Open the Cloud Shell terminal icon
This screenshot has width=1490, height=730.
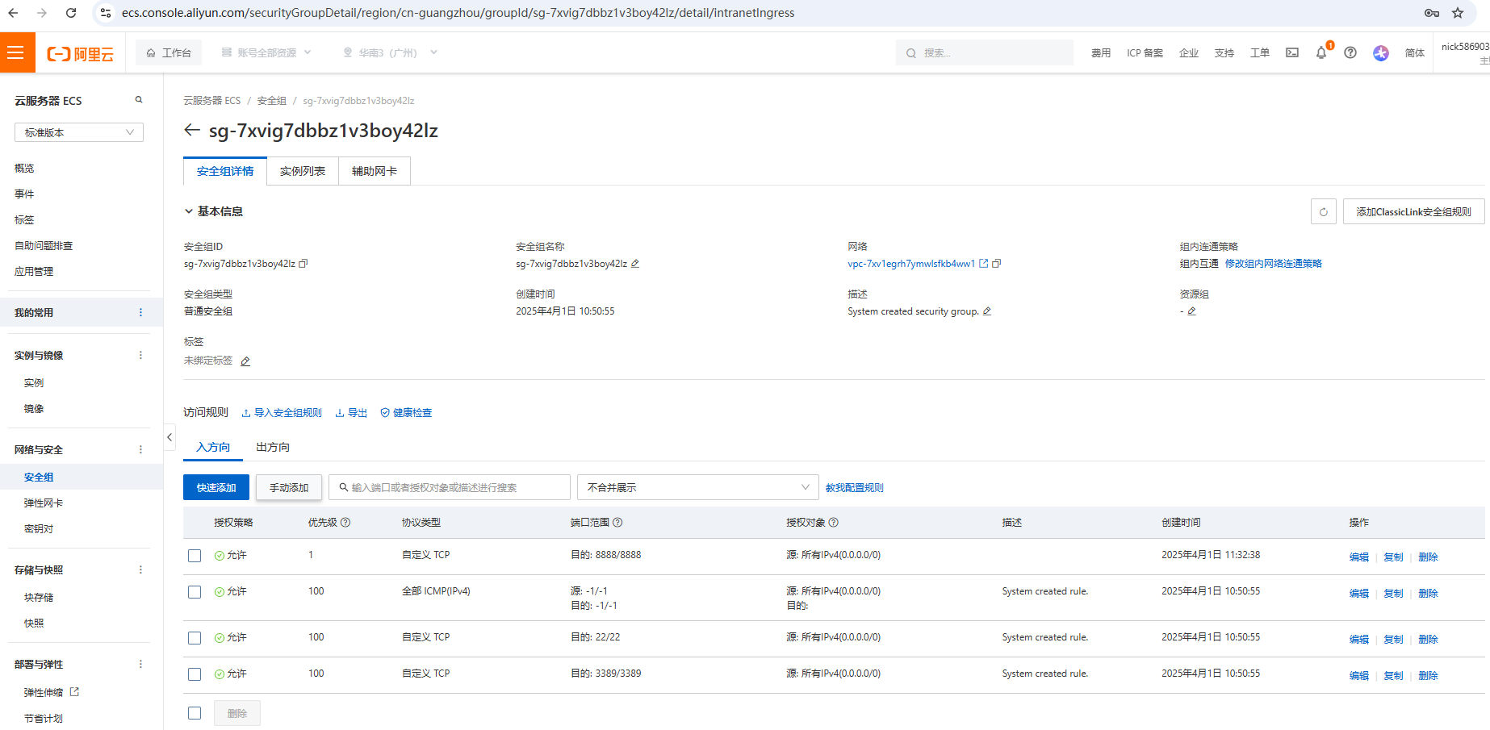[x=1292, y=53]
